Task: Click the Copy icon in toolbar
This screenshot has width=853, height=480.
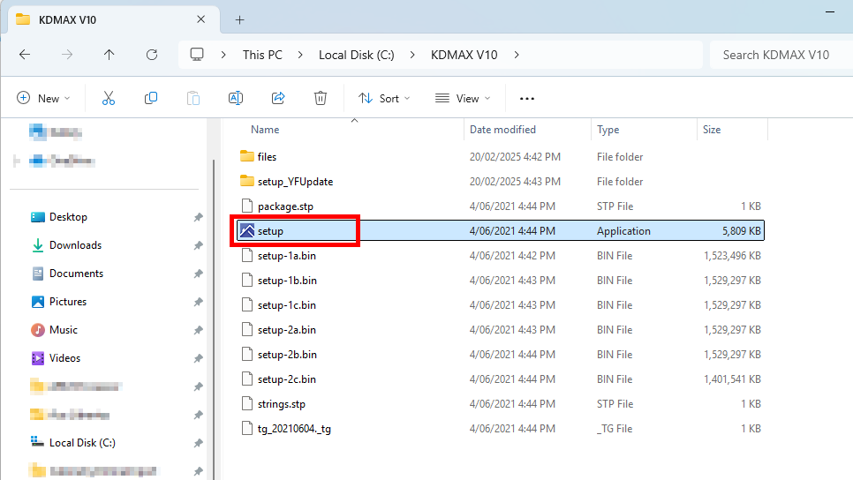Action: [x=151, y=99]
